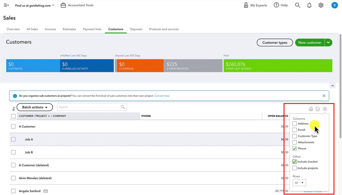
Task: Click the Customer types button
Action: pyautogui.click(x=275, y=42)
